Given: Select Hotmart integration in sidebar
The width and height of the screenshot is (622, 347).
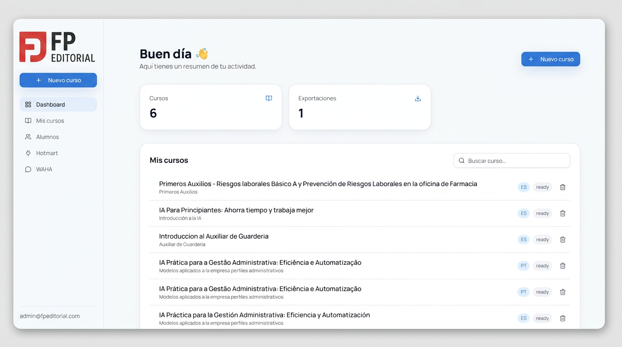Looking at the screenshot, I should click(x=58, y=153).
